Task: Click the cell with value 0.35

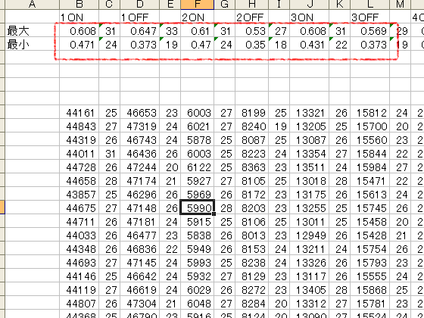Action: (x=251, y=45)
